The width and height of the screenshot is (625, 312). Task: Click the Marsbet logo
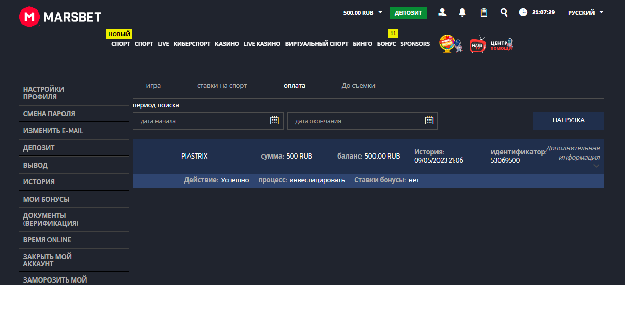click(60, 17)
